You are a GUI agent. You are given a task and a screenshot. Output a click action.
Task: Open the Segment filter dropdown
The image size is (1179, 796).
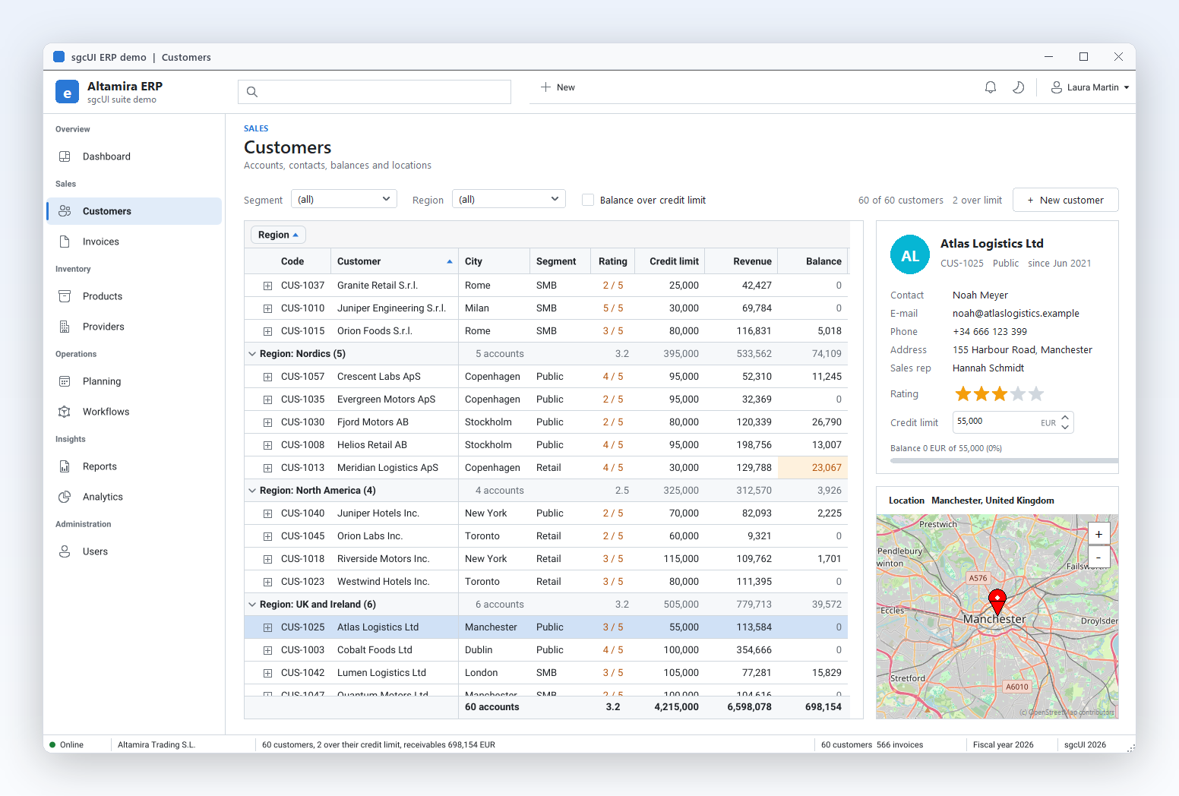click(x=344, y=199)
